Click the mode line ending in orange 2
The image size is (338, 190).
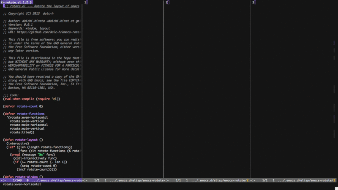click(x=207, y=180)
